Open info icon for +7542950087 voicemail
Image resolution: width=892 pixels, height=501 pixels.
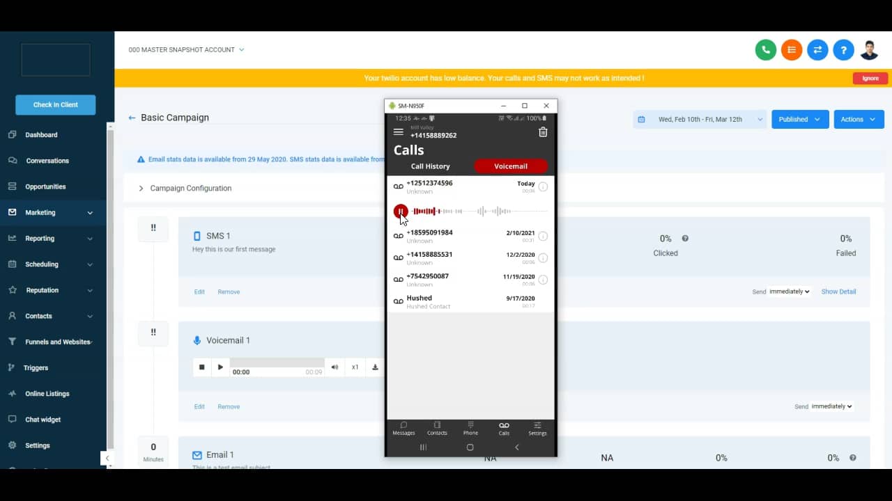[543, 280]
